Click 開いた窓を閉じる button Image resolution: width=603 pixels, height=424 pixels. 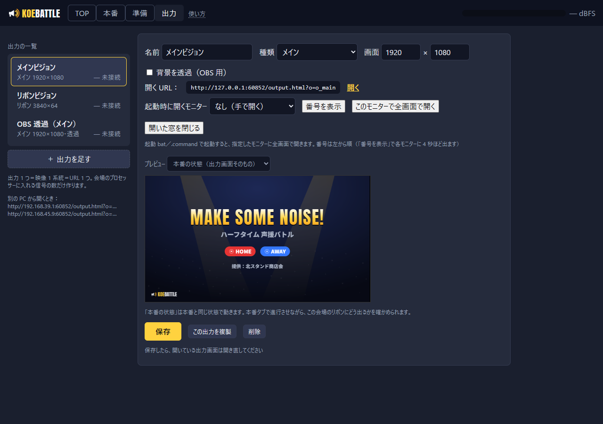[x=174, y=128]
